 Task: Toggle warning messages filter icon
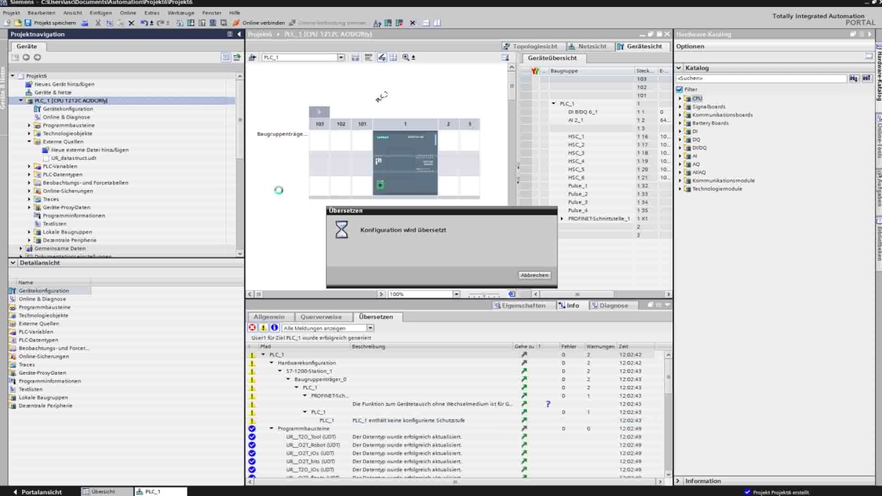(x=263, y=328)
